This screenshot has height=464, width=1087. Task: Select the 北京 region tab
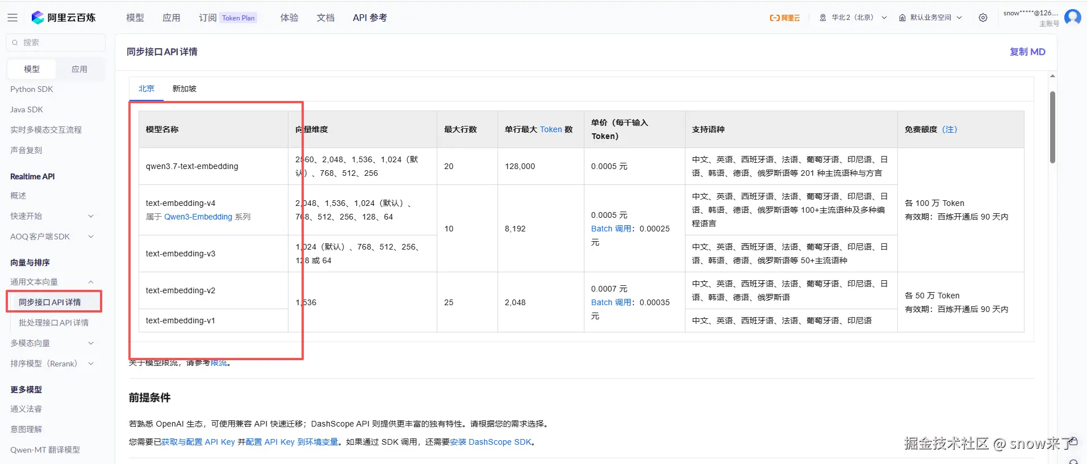coord(147,88)
